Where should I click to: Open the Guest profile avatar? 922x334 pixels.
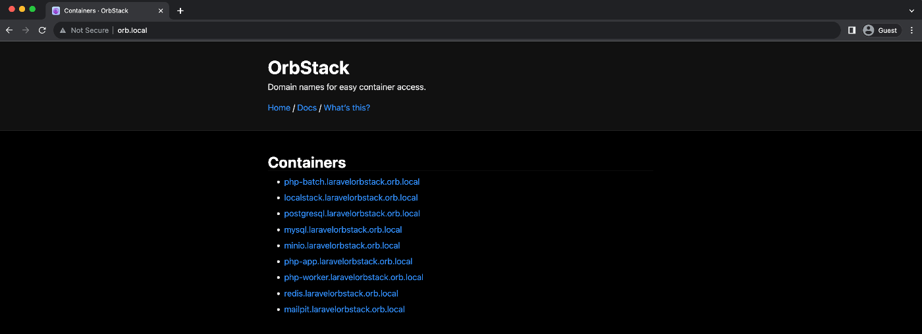881,30
